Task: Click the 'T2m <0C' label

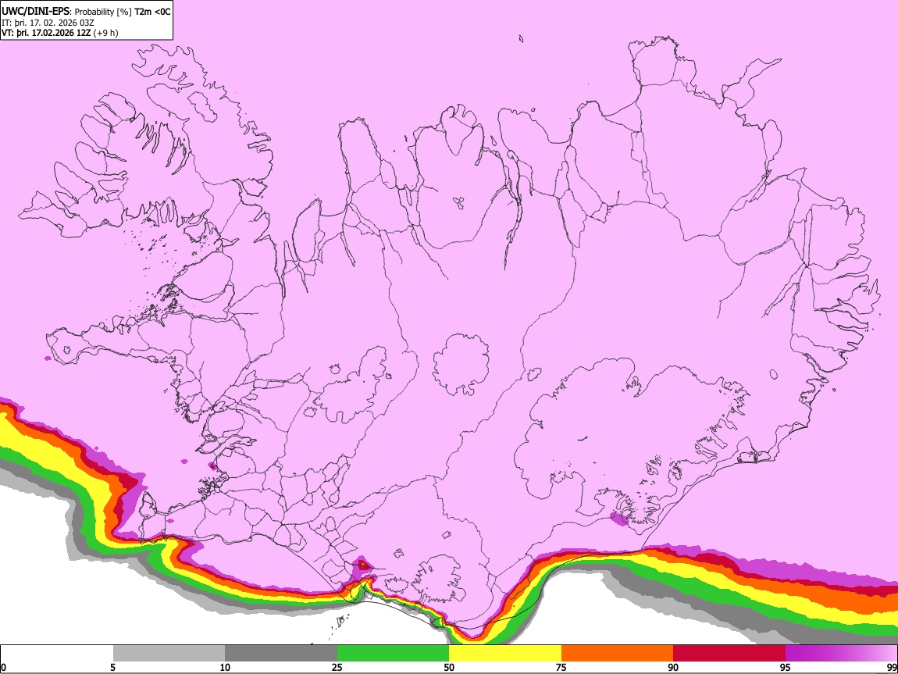Action: [x=152, y=12]
